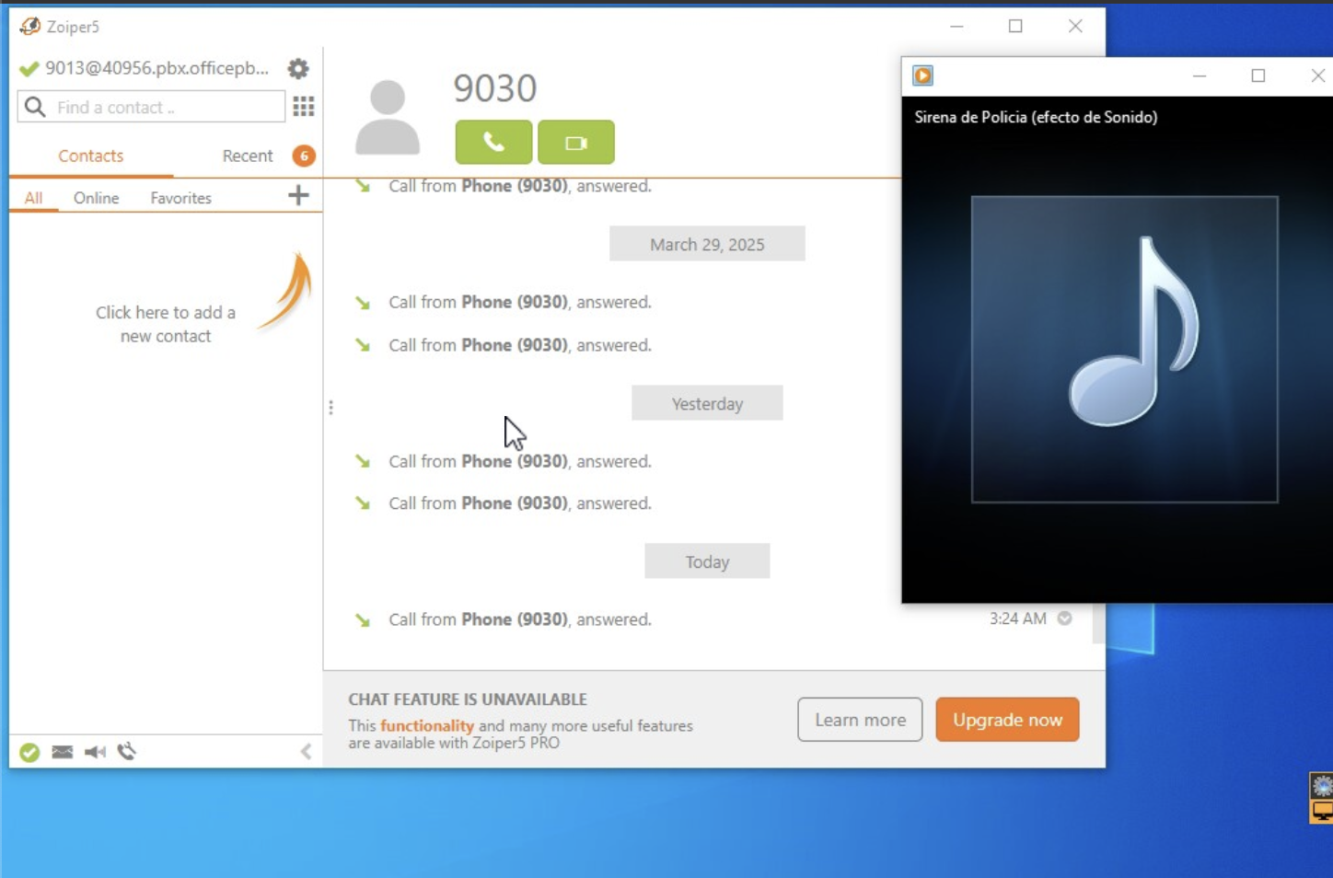The image size is (1333, 878).
Task: Click the CHAT FEATURE IS UNAVAILABLE heading
Action: pos(468,699)
